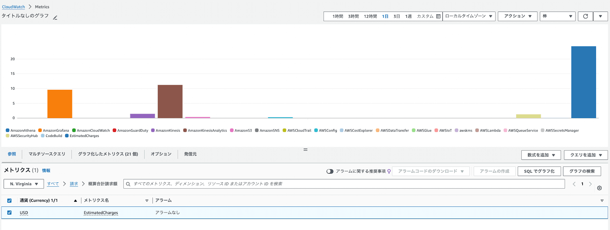Click the alarm recommendations lightbulb icon
610x230 pixels.
tap(389, 171)
